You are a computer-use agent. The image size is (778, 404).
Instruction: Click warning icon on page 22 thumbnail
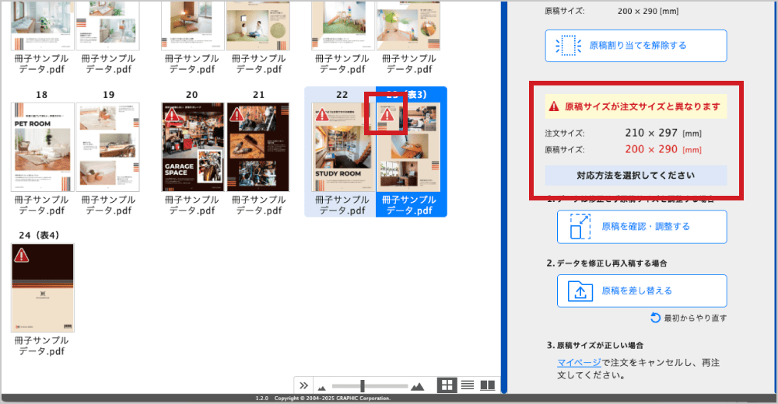click(321, 116)
